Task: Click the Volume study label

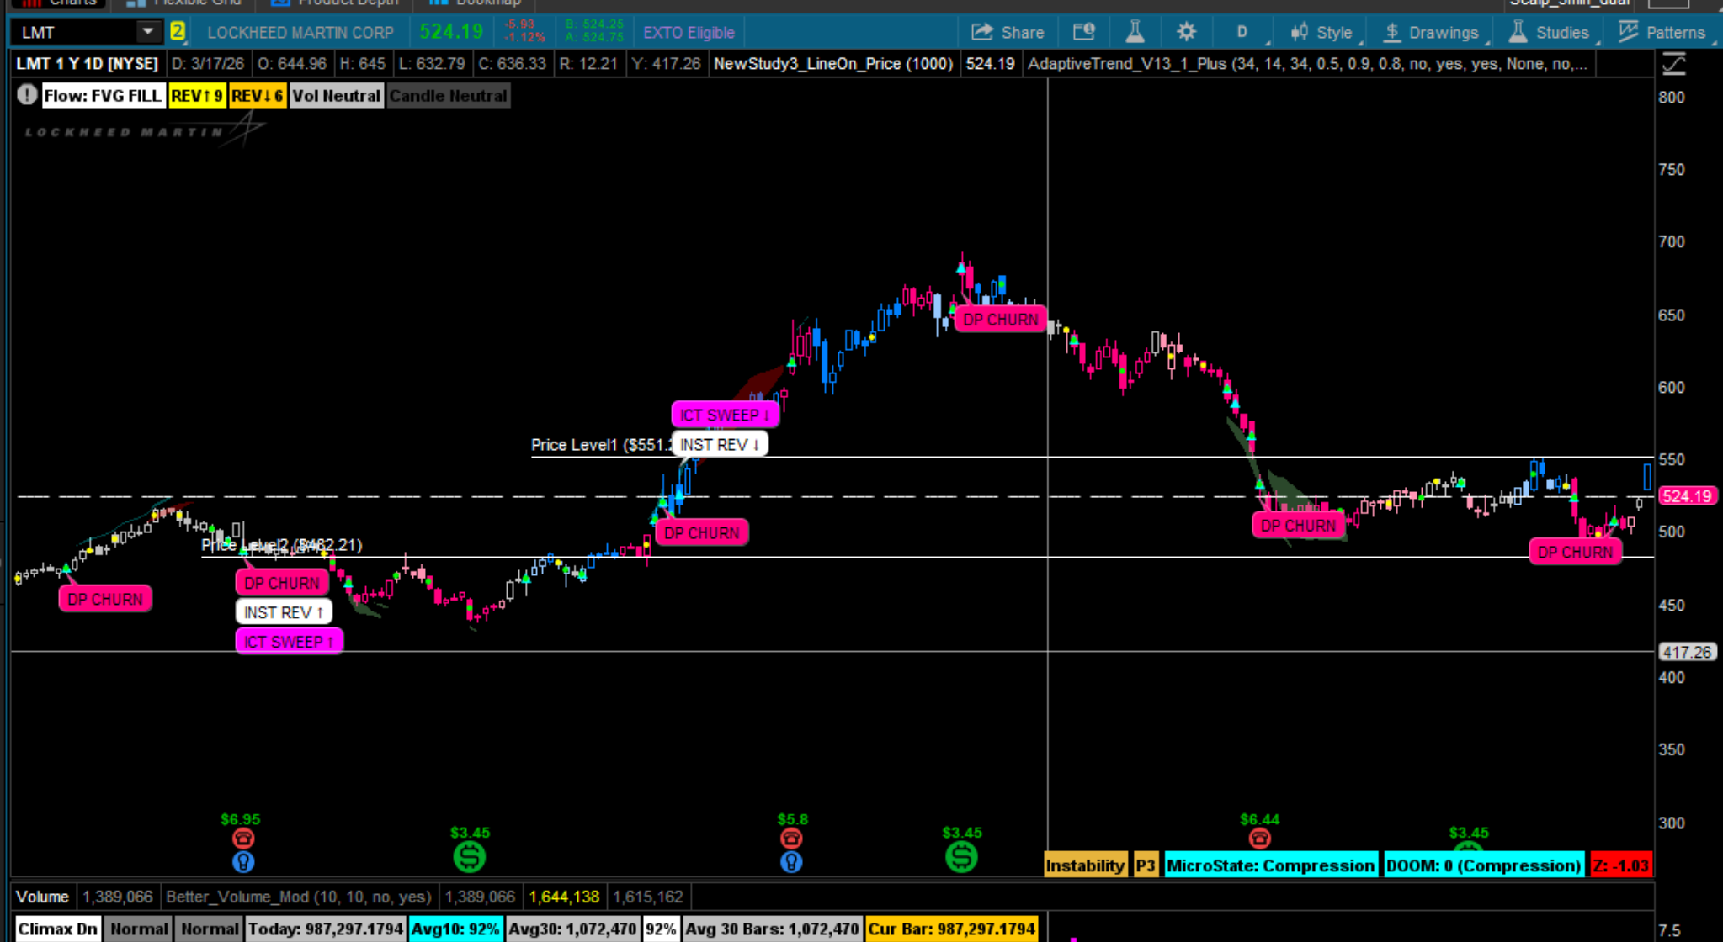Action: (42, 897)
